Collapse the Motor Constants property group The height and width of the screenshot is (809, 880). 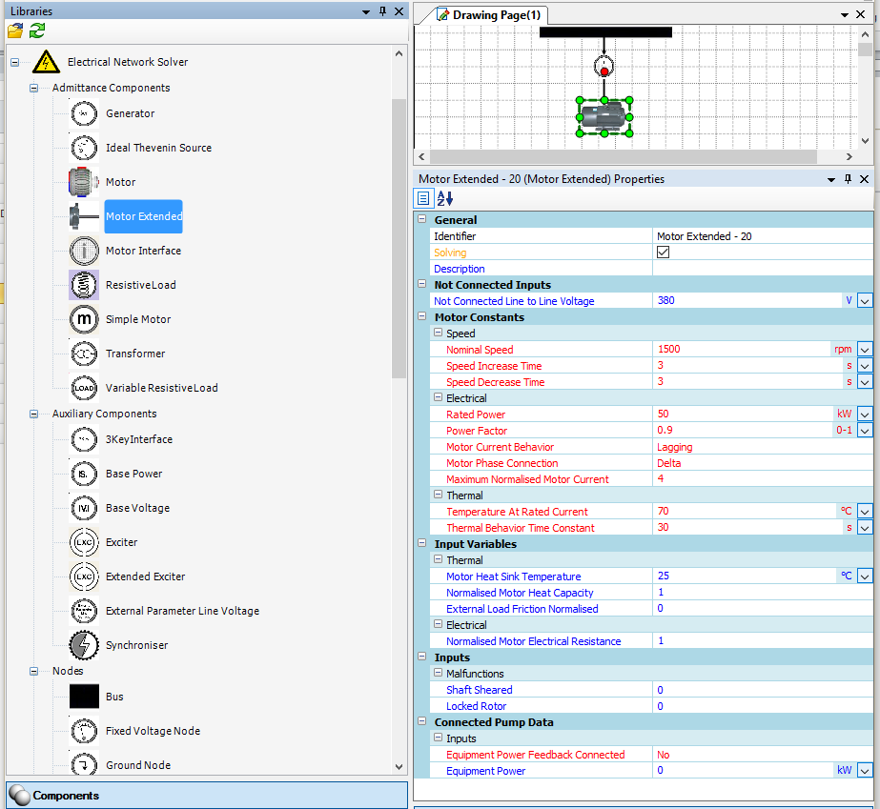coord(423,317)
